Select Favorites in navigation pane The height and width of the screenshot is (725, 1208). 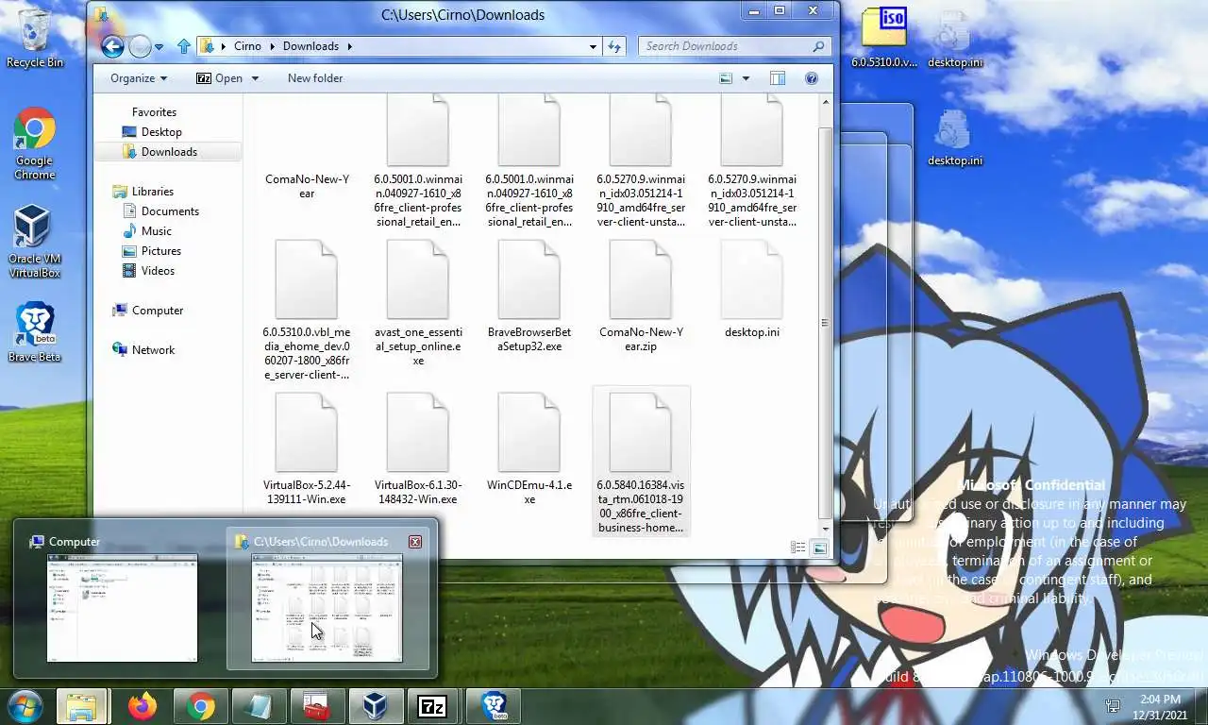(x=154, y=112)
